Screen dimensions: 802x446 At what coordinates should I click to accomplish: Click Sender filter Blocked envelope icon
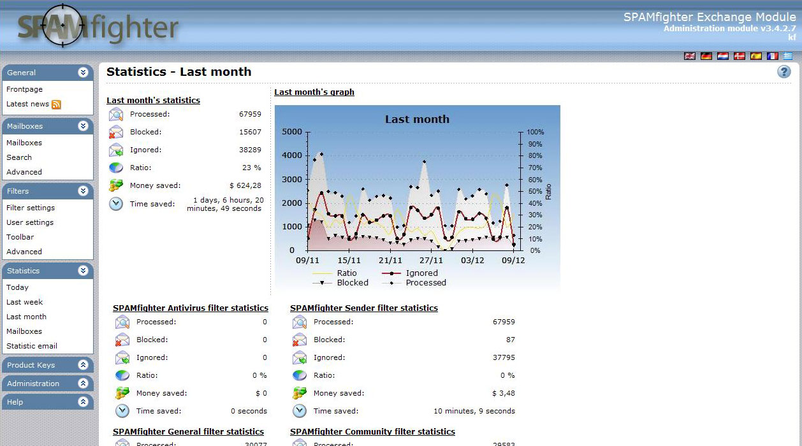299,340
